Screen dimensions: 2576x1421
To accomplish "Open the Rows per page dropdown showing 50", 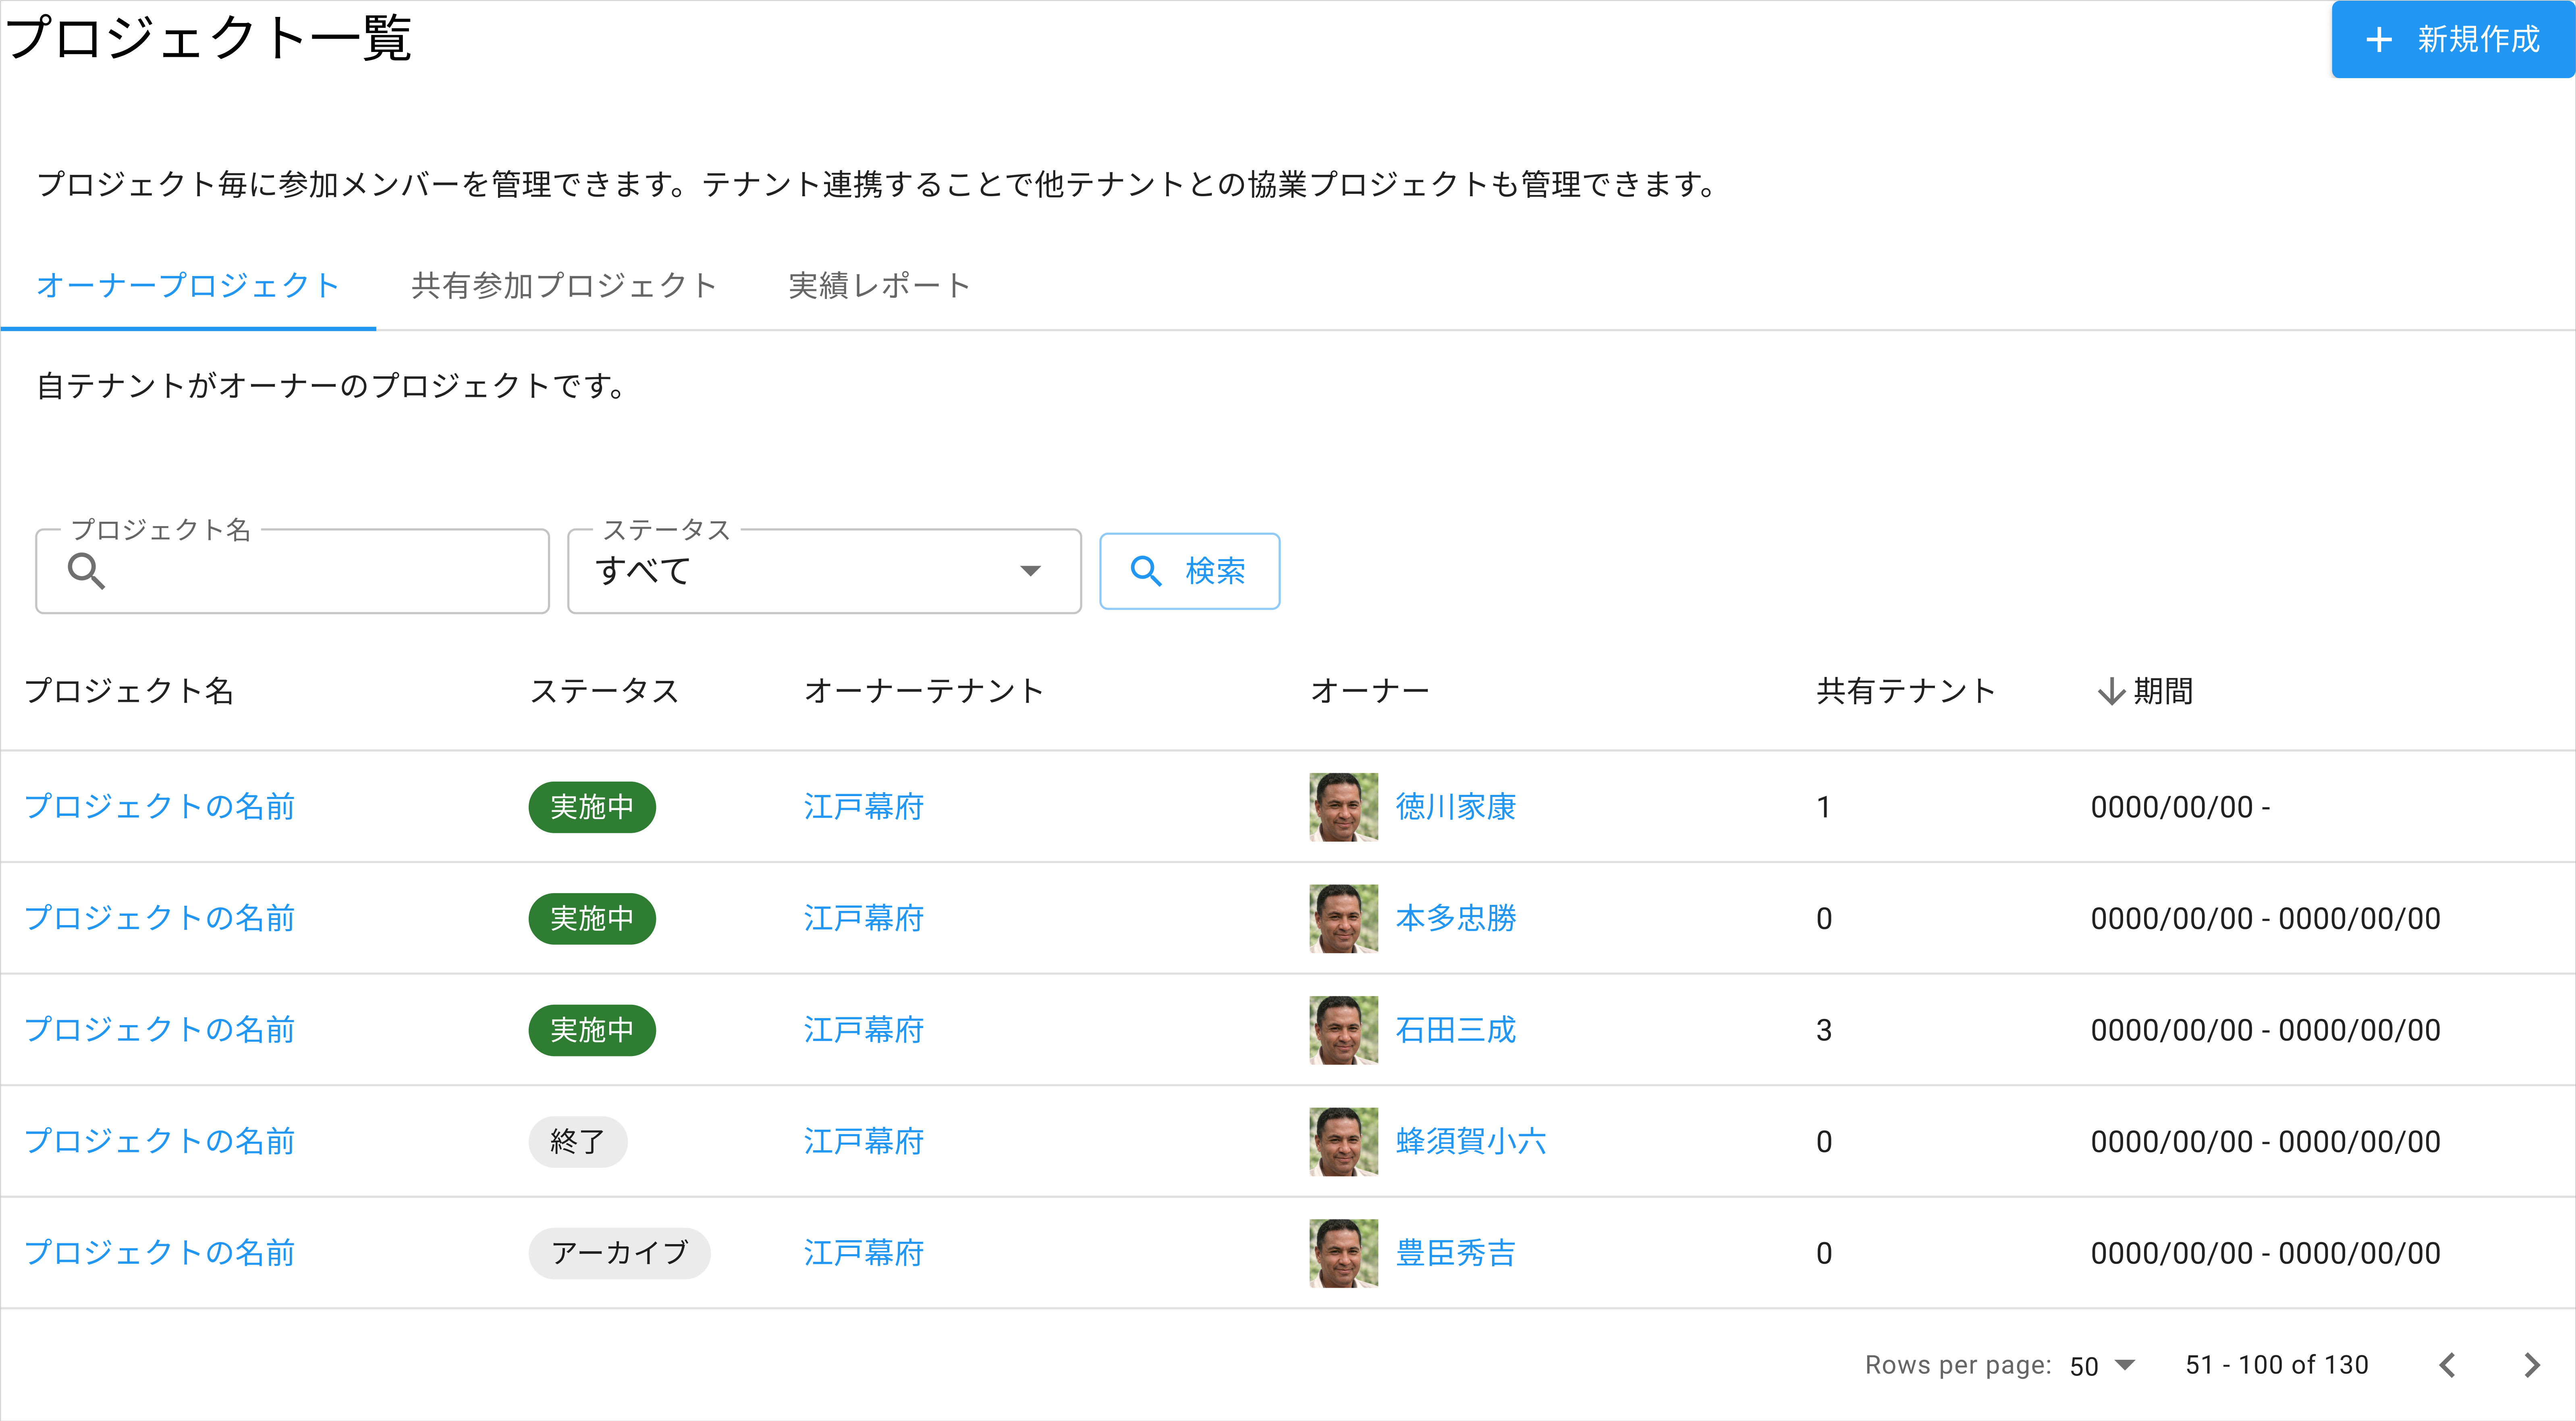I will point(2102,1366).
